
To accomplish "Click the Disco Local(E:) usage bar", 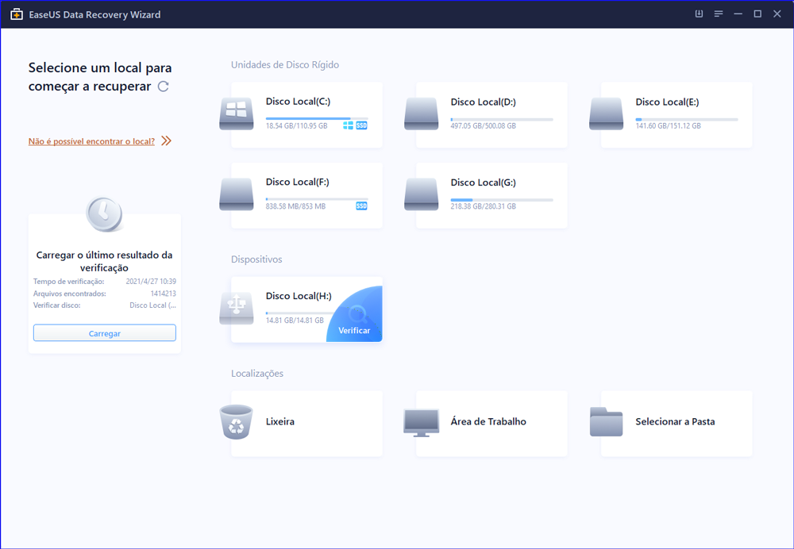I will (687, 120).
